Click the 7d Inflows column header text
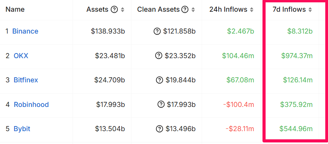The image size is (328, 144). (x=289, y=9)
